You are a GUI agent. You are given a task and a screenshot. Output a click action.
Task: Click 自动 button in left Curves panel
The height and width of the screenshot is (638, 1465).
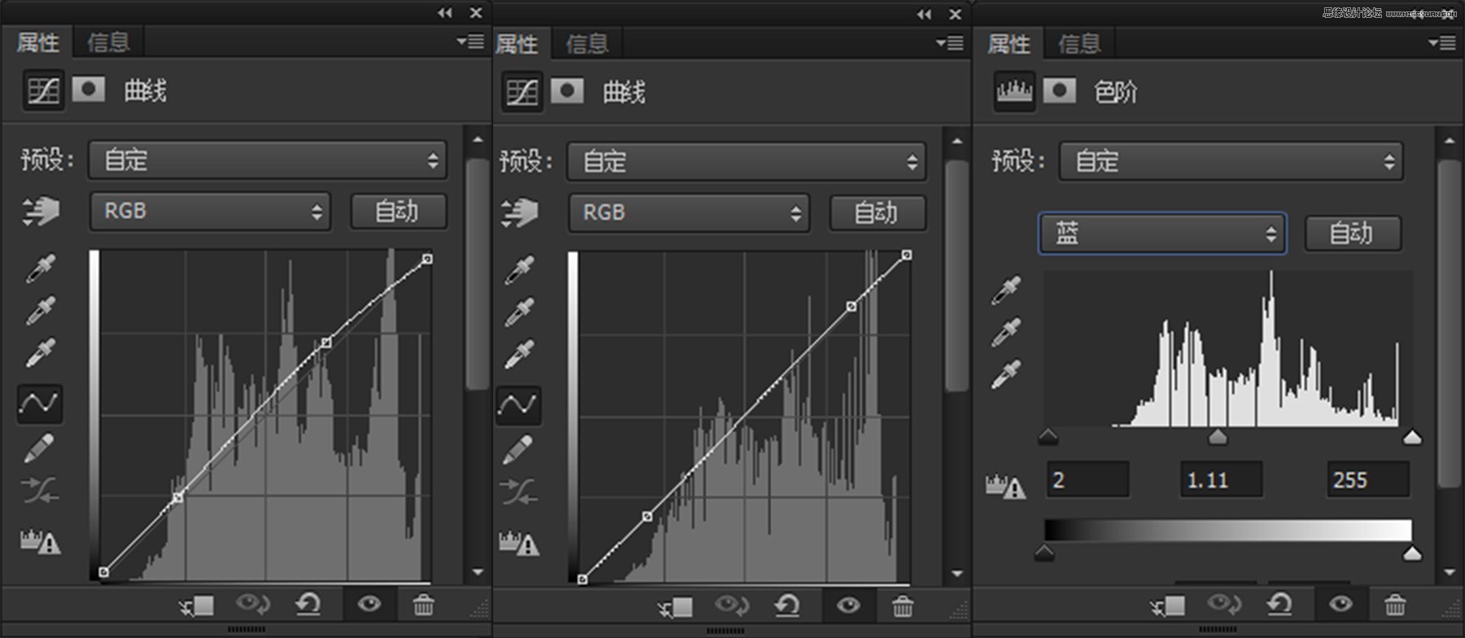(x=399, y=212)
